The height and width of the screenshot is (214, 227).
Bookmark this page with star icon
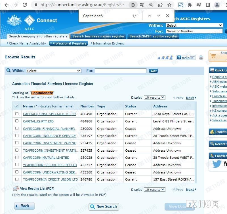pyautogui.click(x=169, y=5)
